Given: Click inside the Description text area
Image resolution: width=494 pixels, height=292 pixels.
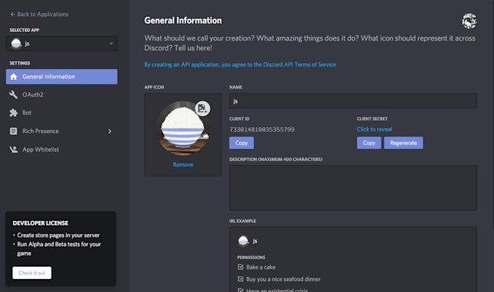Looking at the screenshot, I should [x=353, y=187].
